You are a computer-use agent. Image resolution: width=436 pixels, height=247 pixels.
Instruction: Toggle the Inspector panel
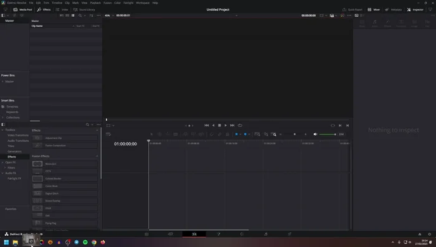(x=415, y=9)
